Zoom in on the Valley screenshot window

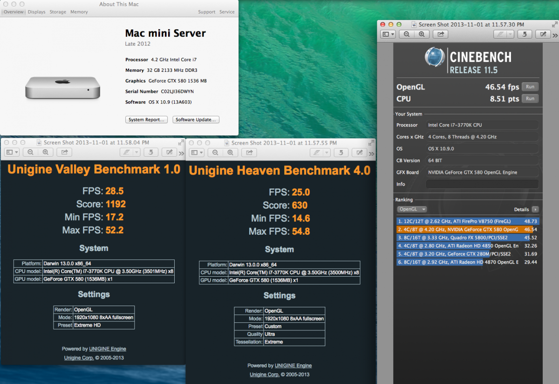pyautogui.click(x=45, y=152)
